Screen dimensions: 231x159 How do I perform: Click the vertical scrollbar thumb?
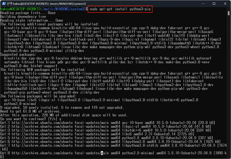pyautogui.click(x=229, y=13)
